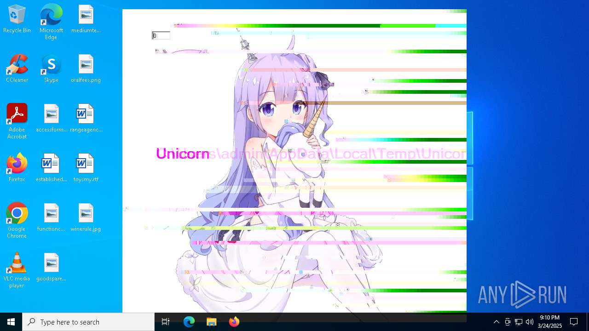Select toysmy.rtf document icon
Screen dimensions: 589x331
pos(86,168)
